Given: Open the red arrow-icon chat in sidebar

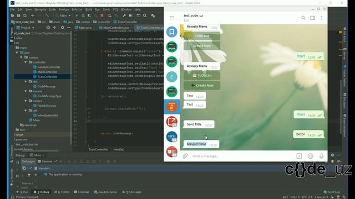Looking at the screenshot, I should point(172,122).
